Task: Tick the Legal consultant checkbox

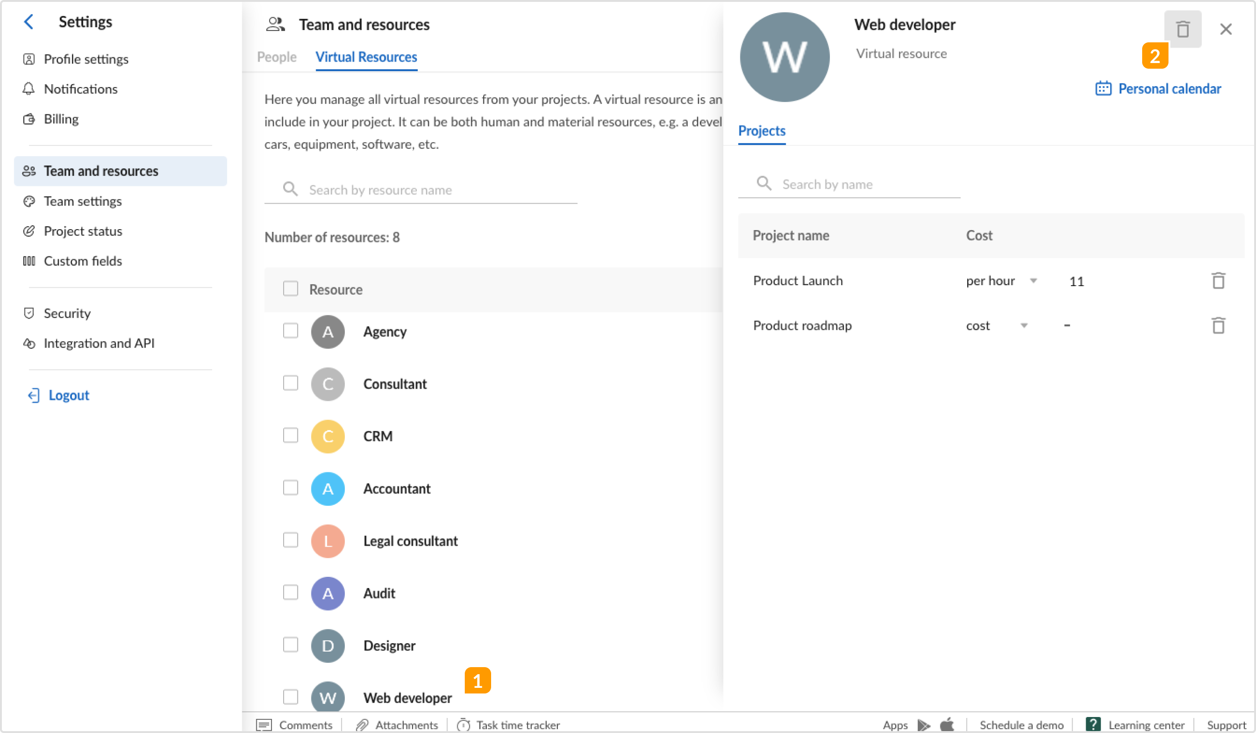Action: tap(290, 540)
